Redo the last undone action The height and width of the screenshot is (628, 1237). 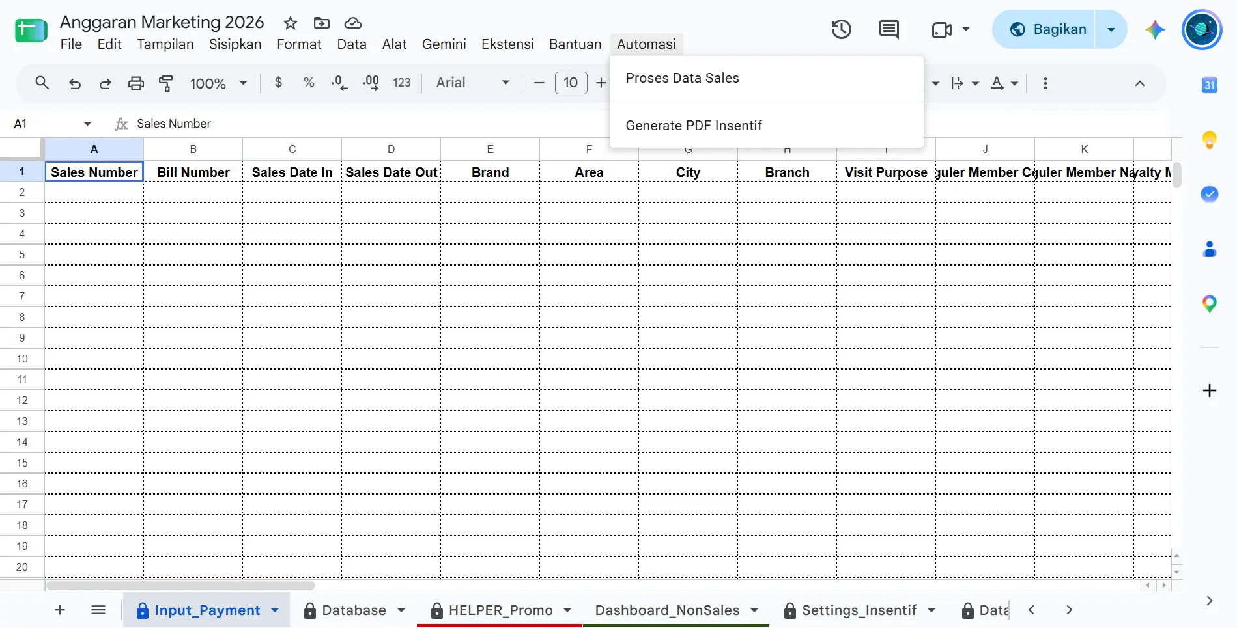pos(105,83)
